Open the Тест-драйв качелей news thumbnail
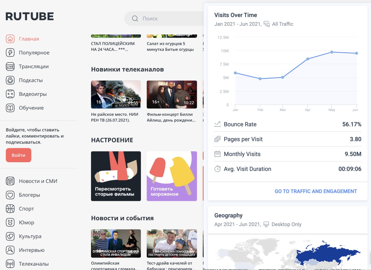Image resolution: width=371 pixels, height=270 pixels. (172, 243)
